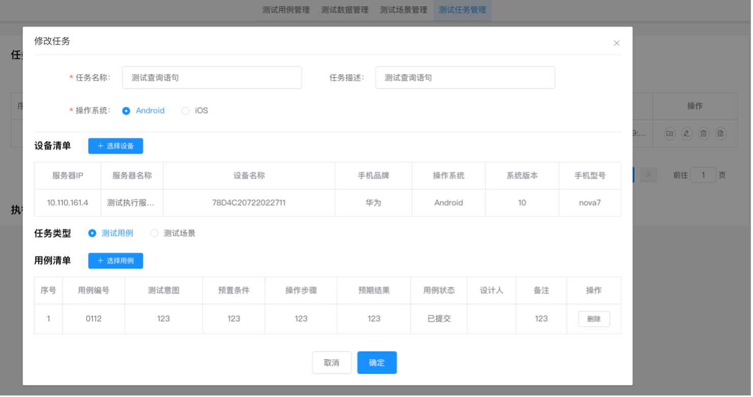Close the 修改任务 dialog with the X
The height and width of the screenshot is (397, 753).
click(x=616, y=43)
